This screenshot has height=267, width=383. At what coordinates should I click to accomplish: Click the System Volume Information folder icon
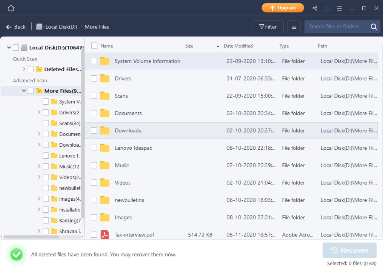pyautogui.click(x=105, y=61)
